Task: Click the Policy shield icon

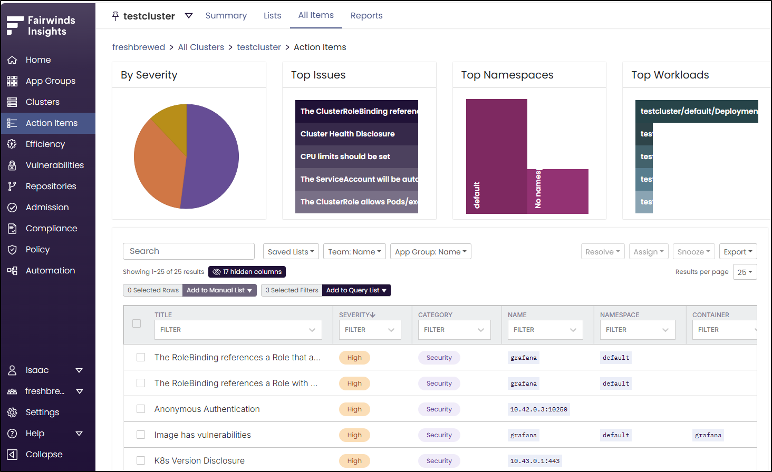Action: point(12,250)
